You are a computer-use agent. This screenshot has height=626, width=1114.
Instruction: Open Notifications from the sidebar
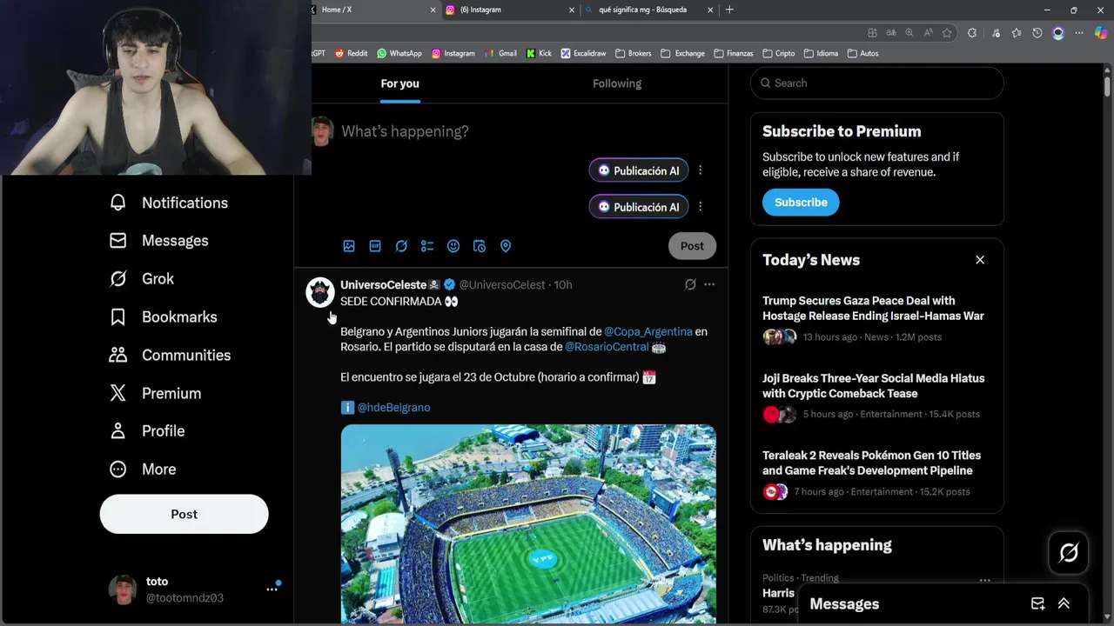170,203
